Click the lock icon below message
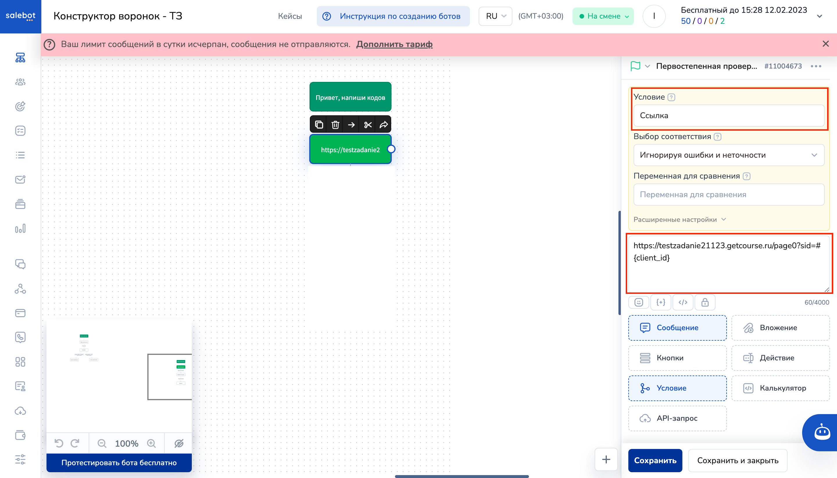The image size is (837, 478). click(704, 302)
